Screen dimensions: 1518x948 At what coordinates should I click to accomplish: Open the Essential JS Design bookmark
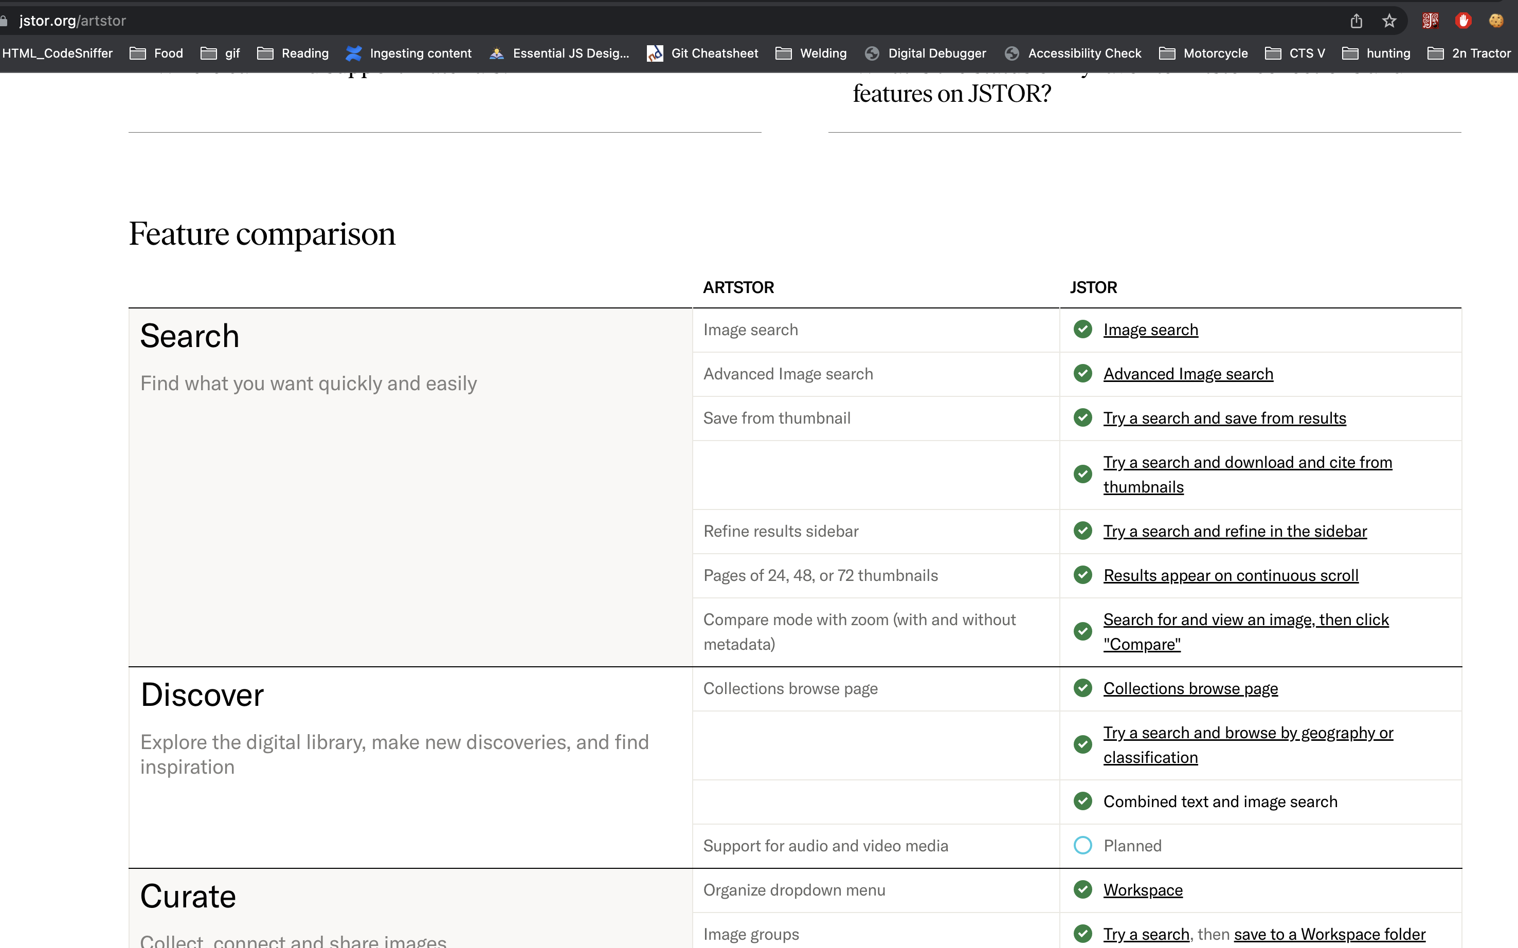[559, 53]
